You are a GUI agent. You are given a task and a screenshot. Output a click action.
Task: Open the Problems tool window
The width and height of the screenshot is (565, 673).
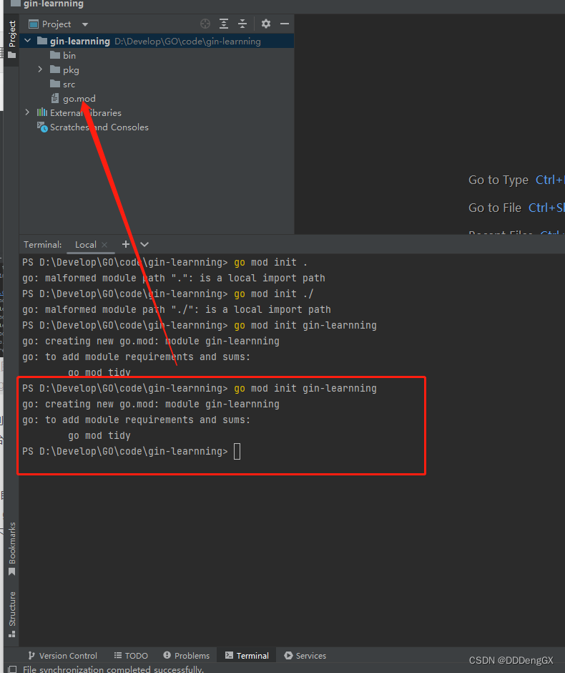tap(187, 655)
